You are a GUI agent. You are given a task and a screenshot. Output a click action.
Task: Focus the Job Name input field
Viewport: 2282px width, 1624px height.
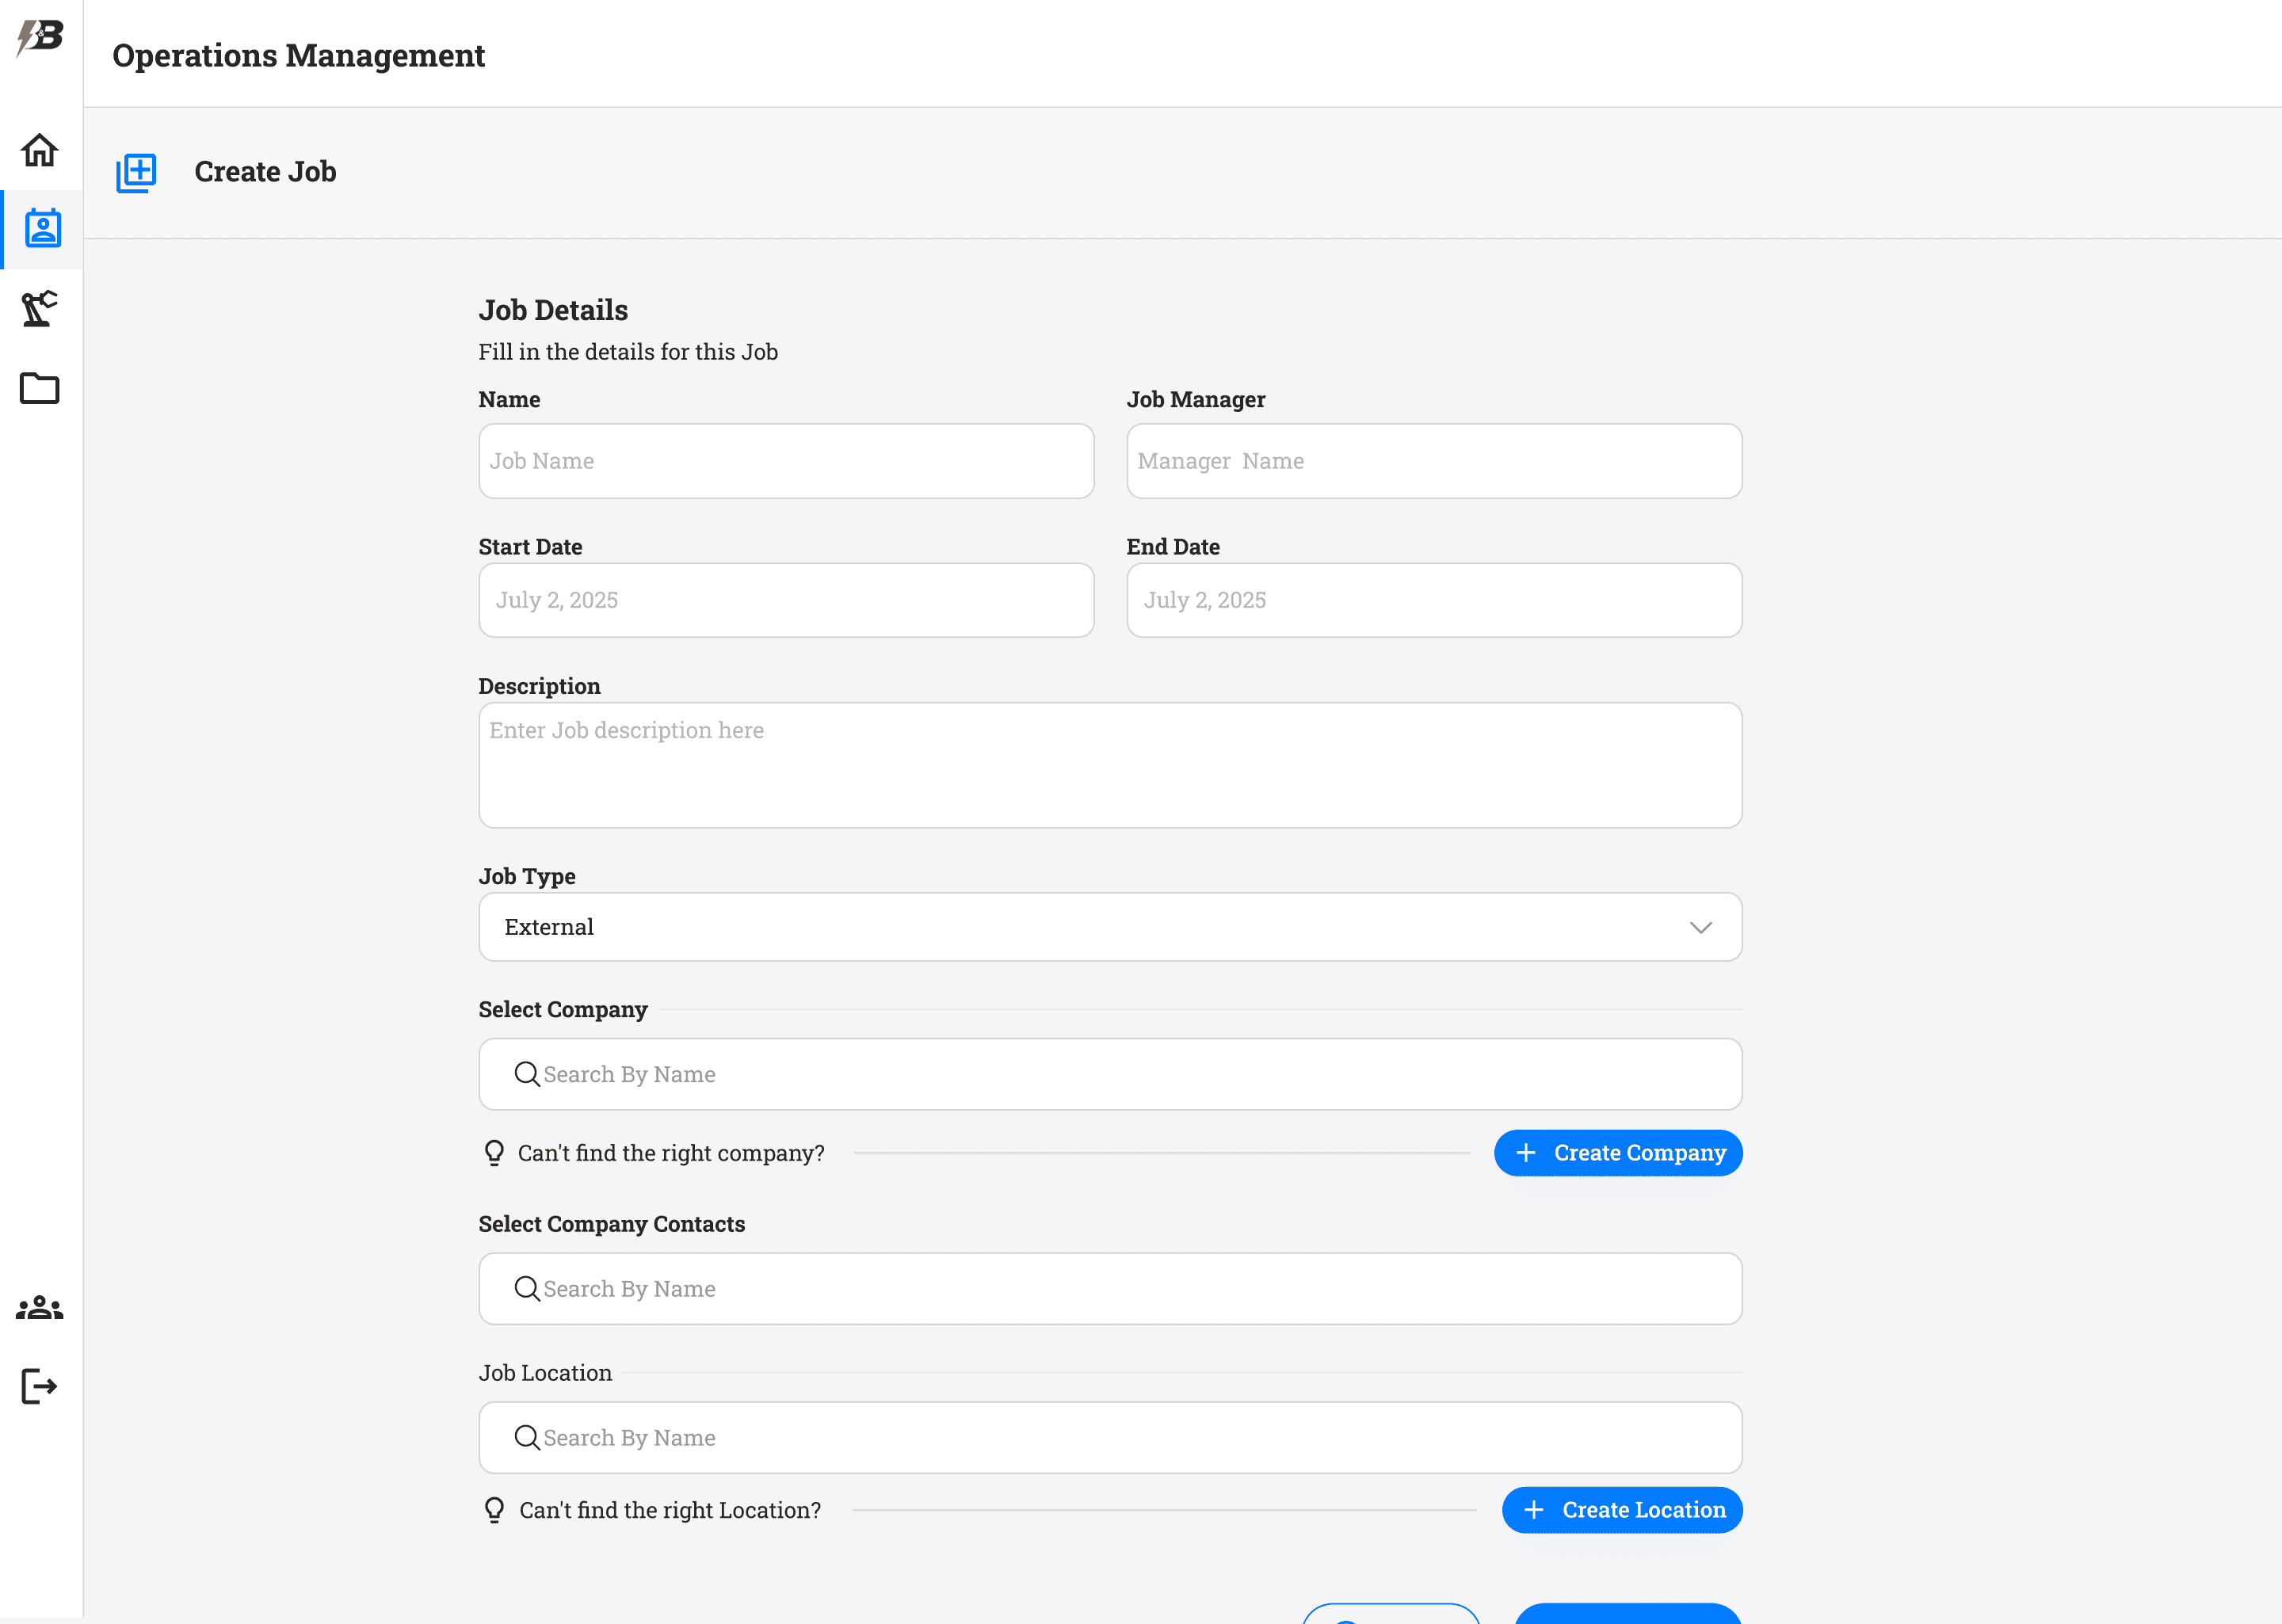tap(786, 461)
